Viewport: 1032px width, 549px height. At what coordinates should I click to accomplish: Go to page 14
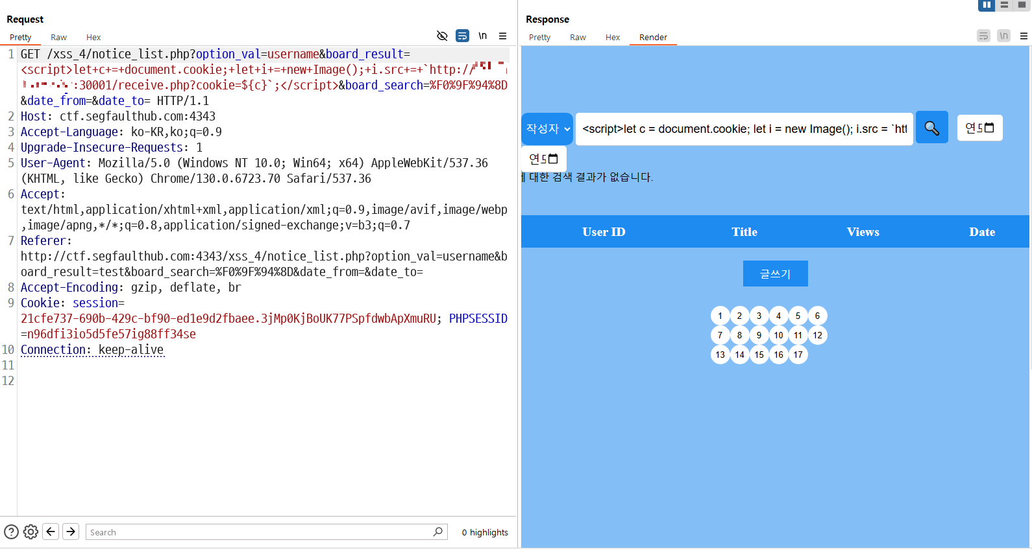(x=740, y=355)
